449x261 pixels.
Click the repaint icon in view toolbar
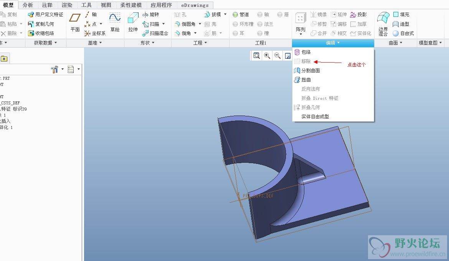[287, 56]
